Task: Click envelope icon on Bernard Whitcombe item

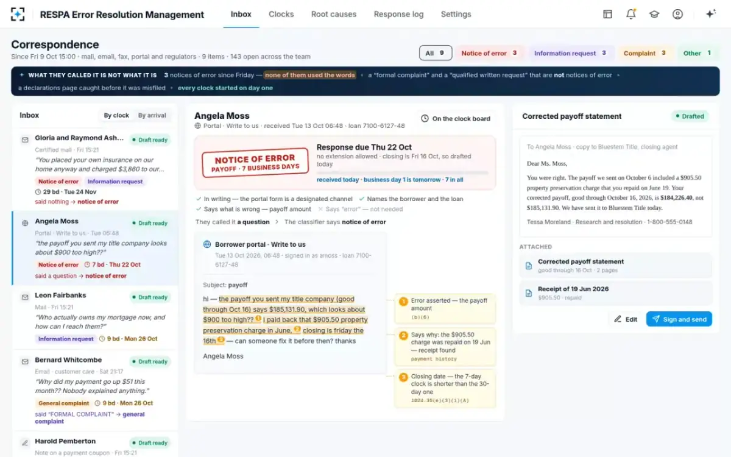Action: pyautogui.click(x=25, y=361)
